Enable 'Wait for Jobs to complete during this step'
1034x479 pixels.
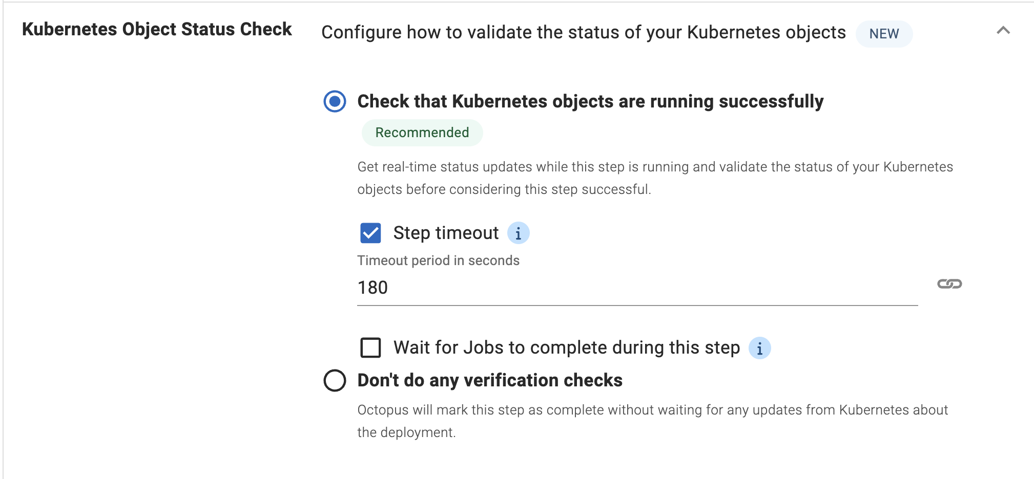click(x=370, y=348)
